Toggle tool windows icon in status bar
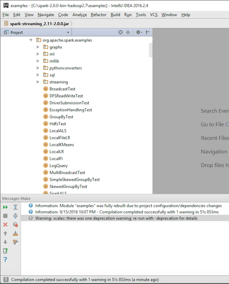Image resolution: width=229 pixels, height=284 pixels. 6,279
